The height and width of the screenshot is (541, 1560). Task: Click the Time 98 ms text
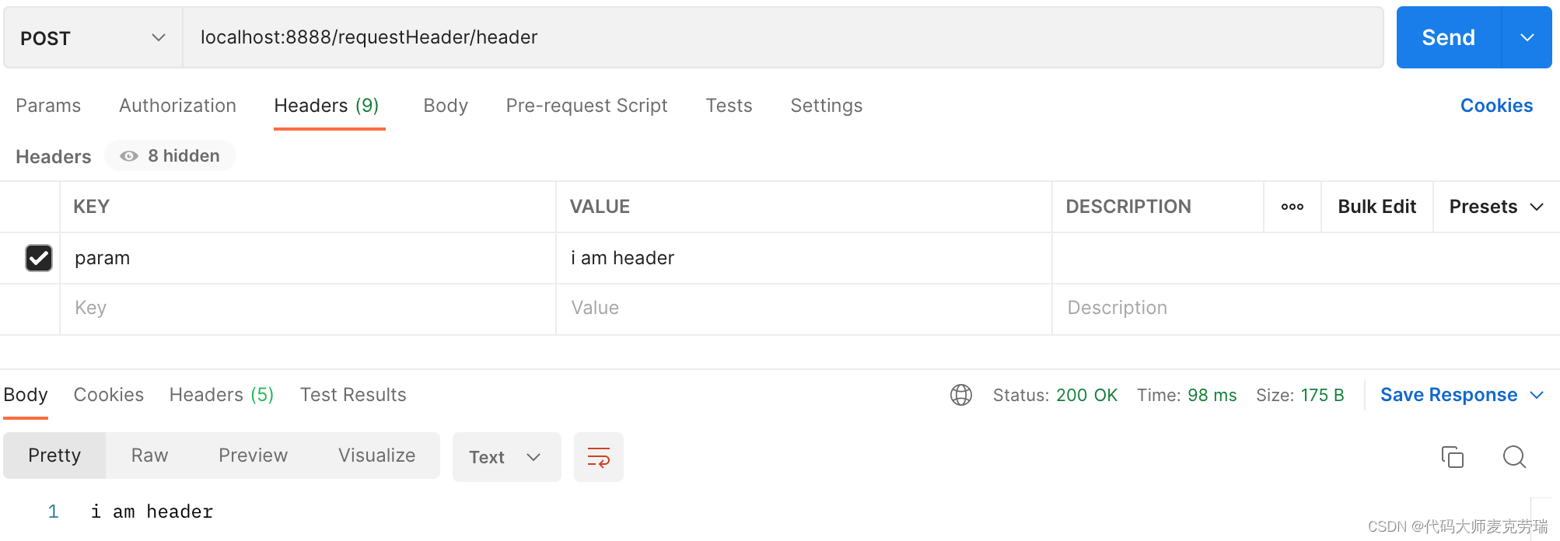tap(1187, 395)
